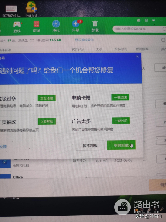Sort by 大小 column header

[99, 49]
